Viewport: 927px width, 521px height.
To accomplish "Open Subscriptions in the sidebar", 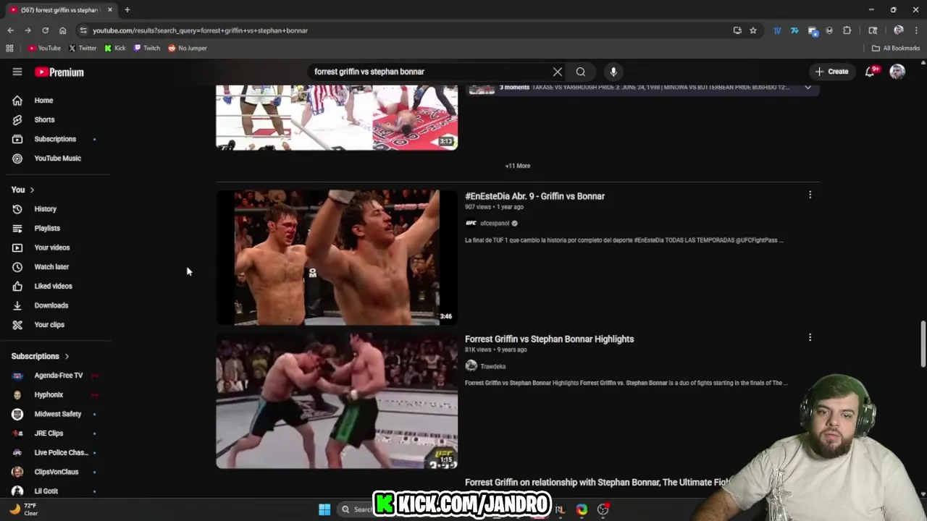I will pyautogui.click(x=56, y=139).
